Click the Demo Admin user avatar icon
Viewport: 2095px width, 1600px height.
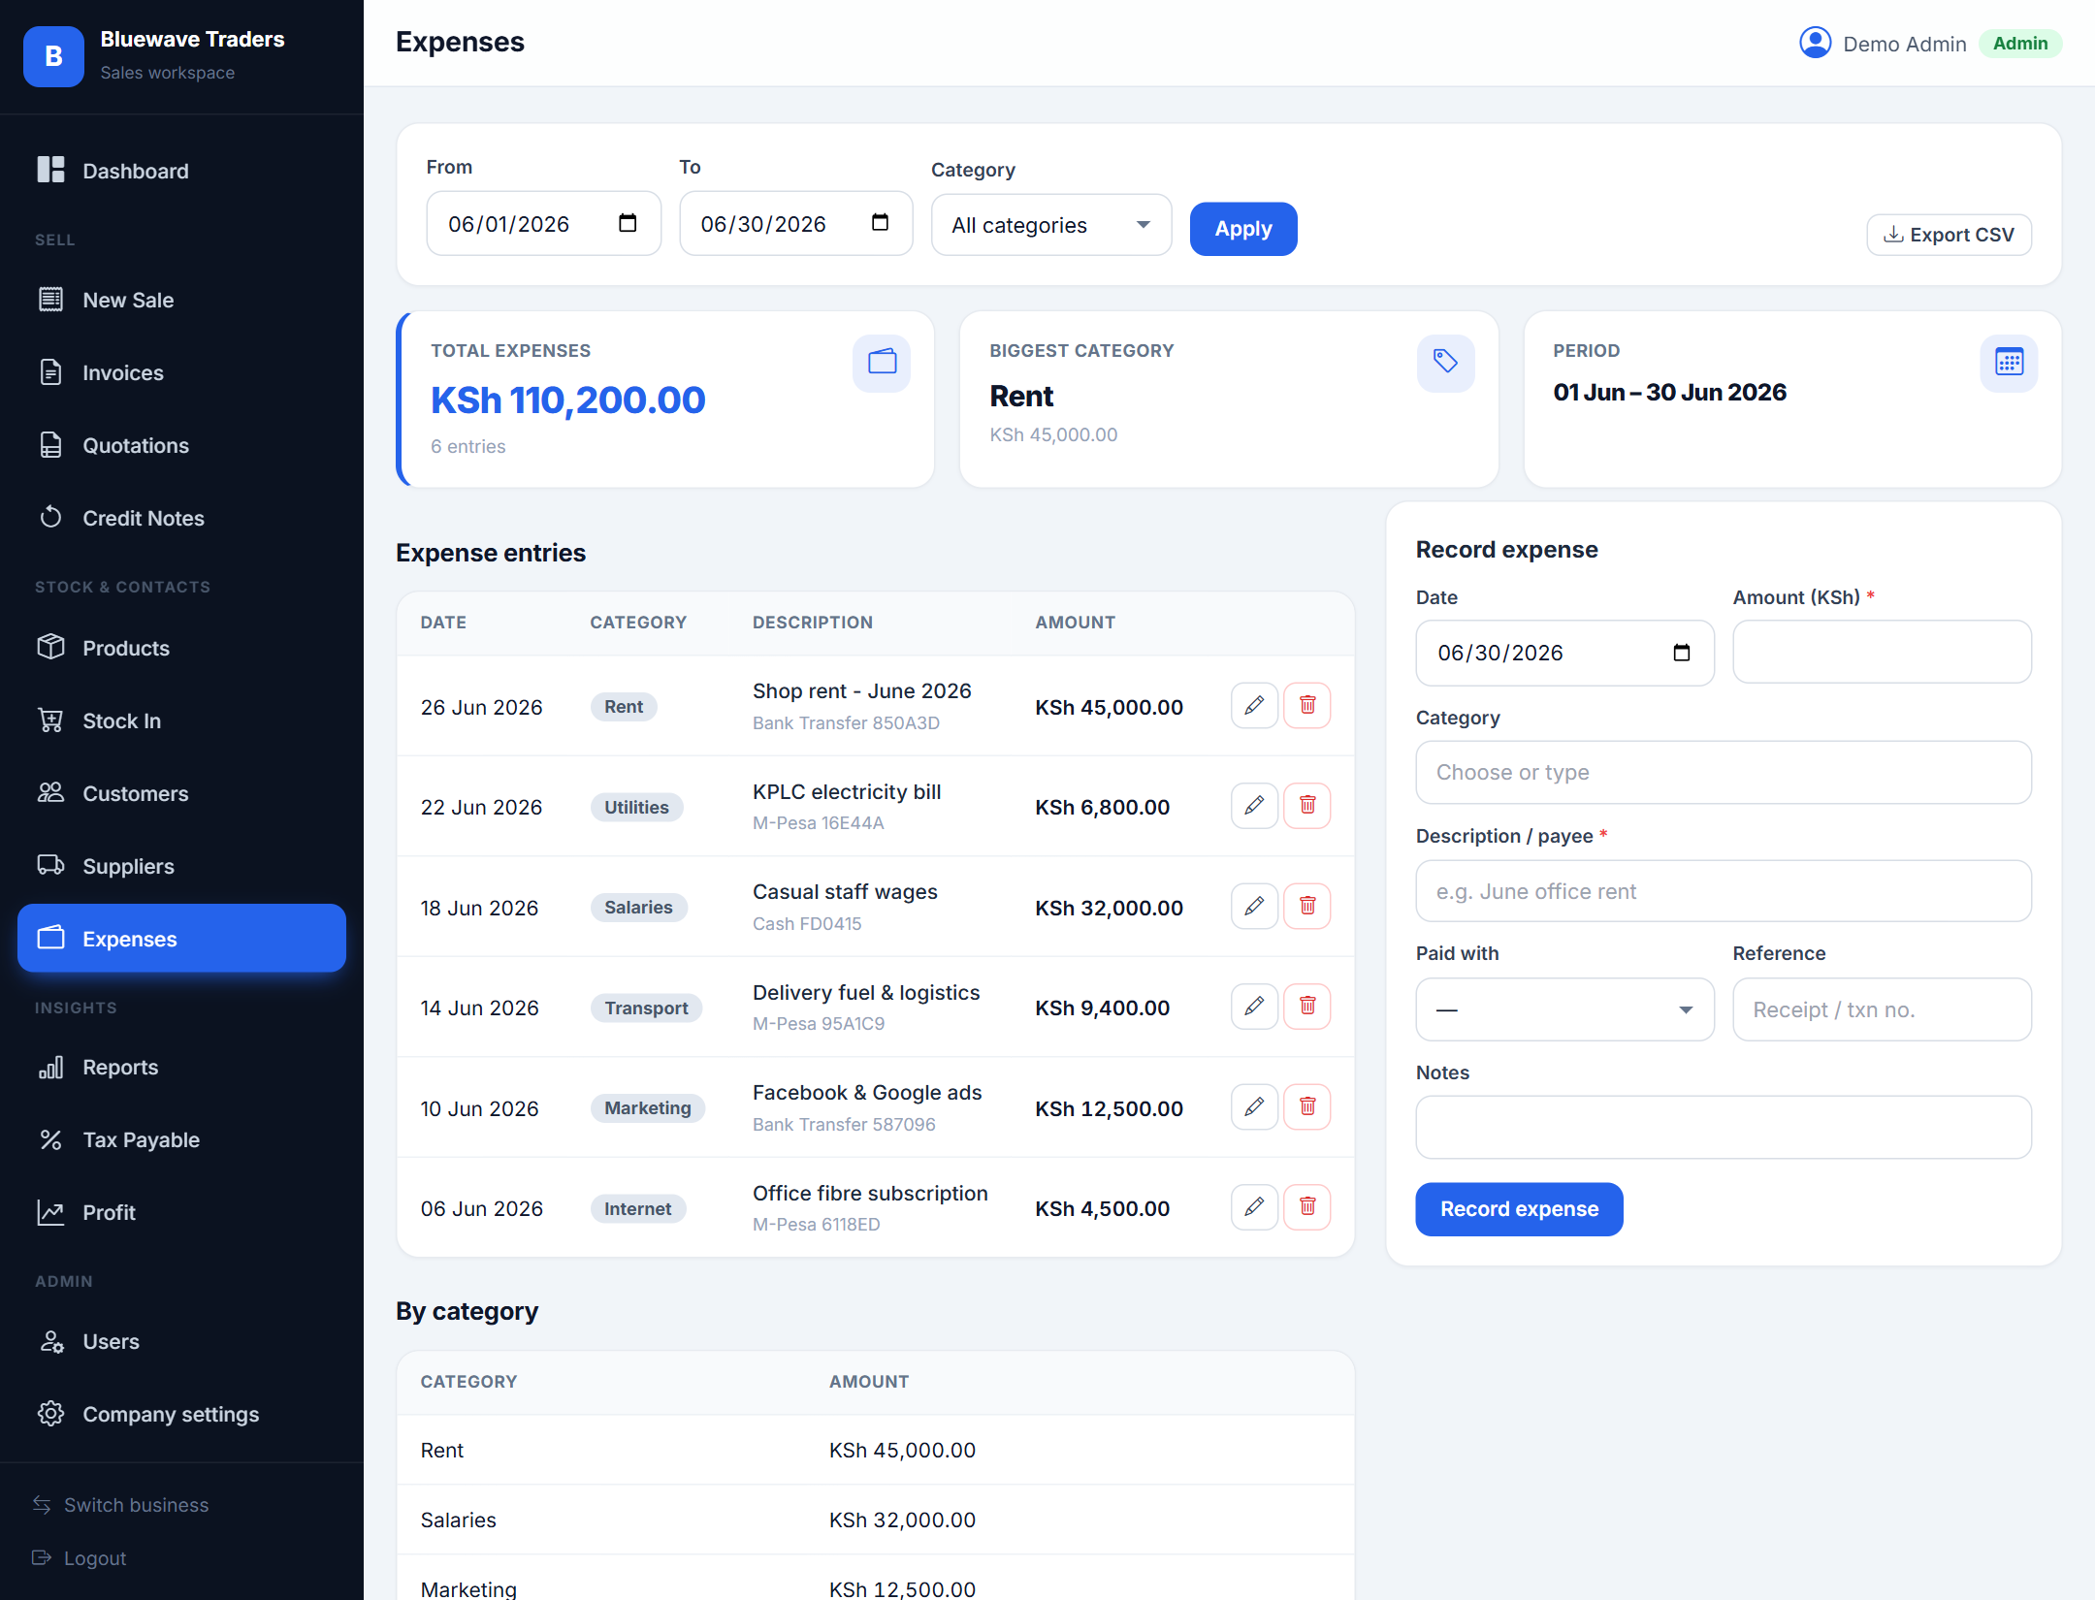pos(1815,43)
